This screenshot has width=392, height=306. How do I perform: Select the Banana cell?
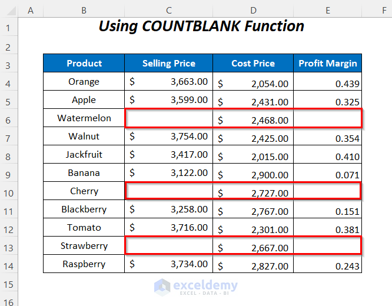(x=84, y=173)
